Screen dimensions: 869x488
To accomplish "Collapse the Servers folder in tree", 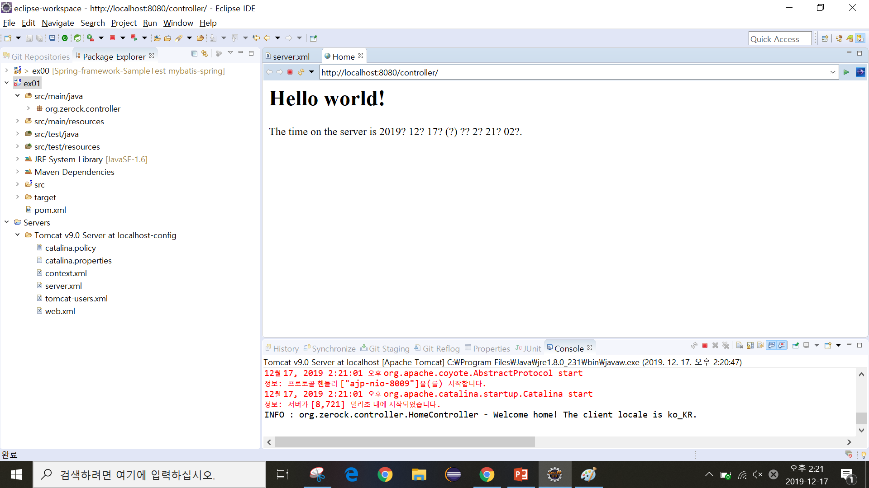I will click(7, 222).
